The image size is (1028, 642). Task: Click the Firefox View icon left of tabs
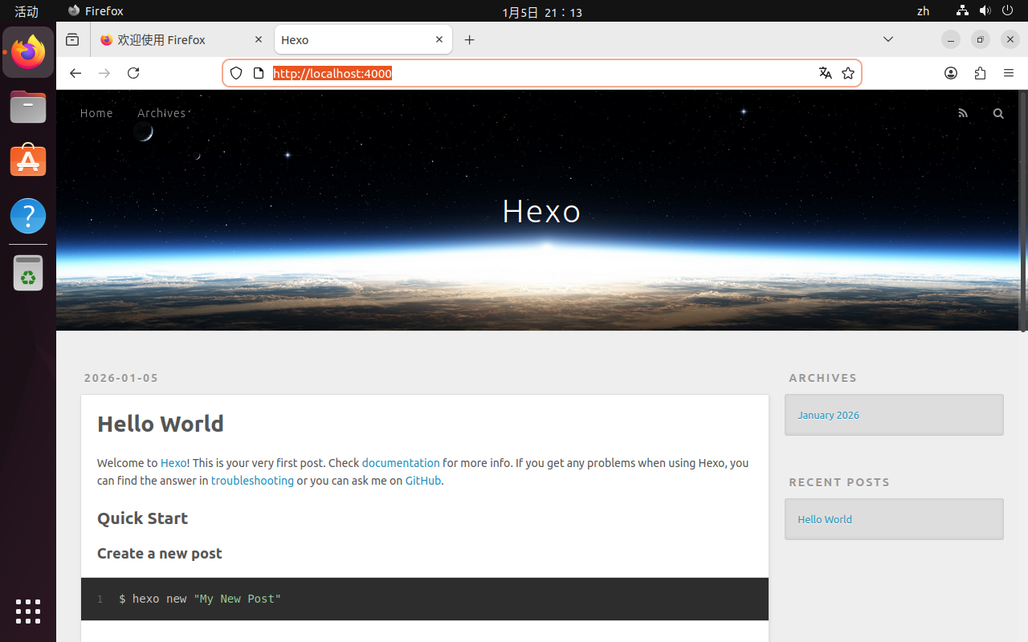72,39
